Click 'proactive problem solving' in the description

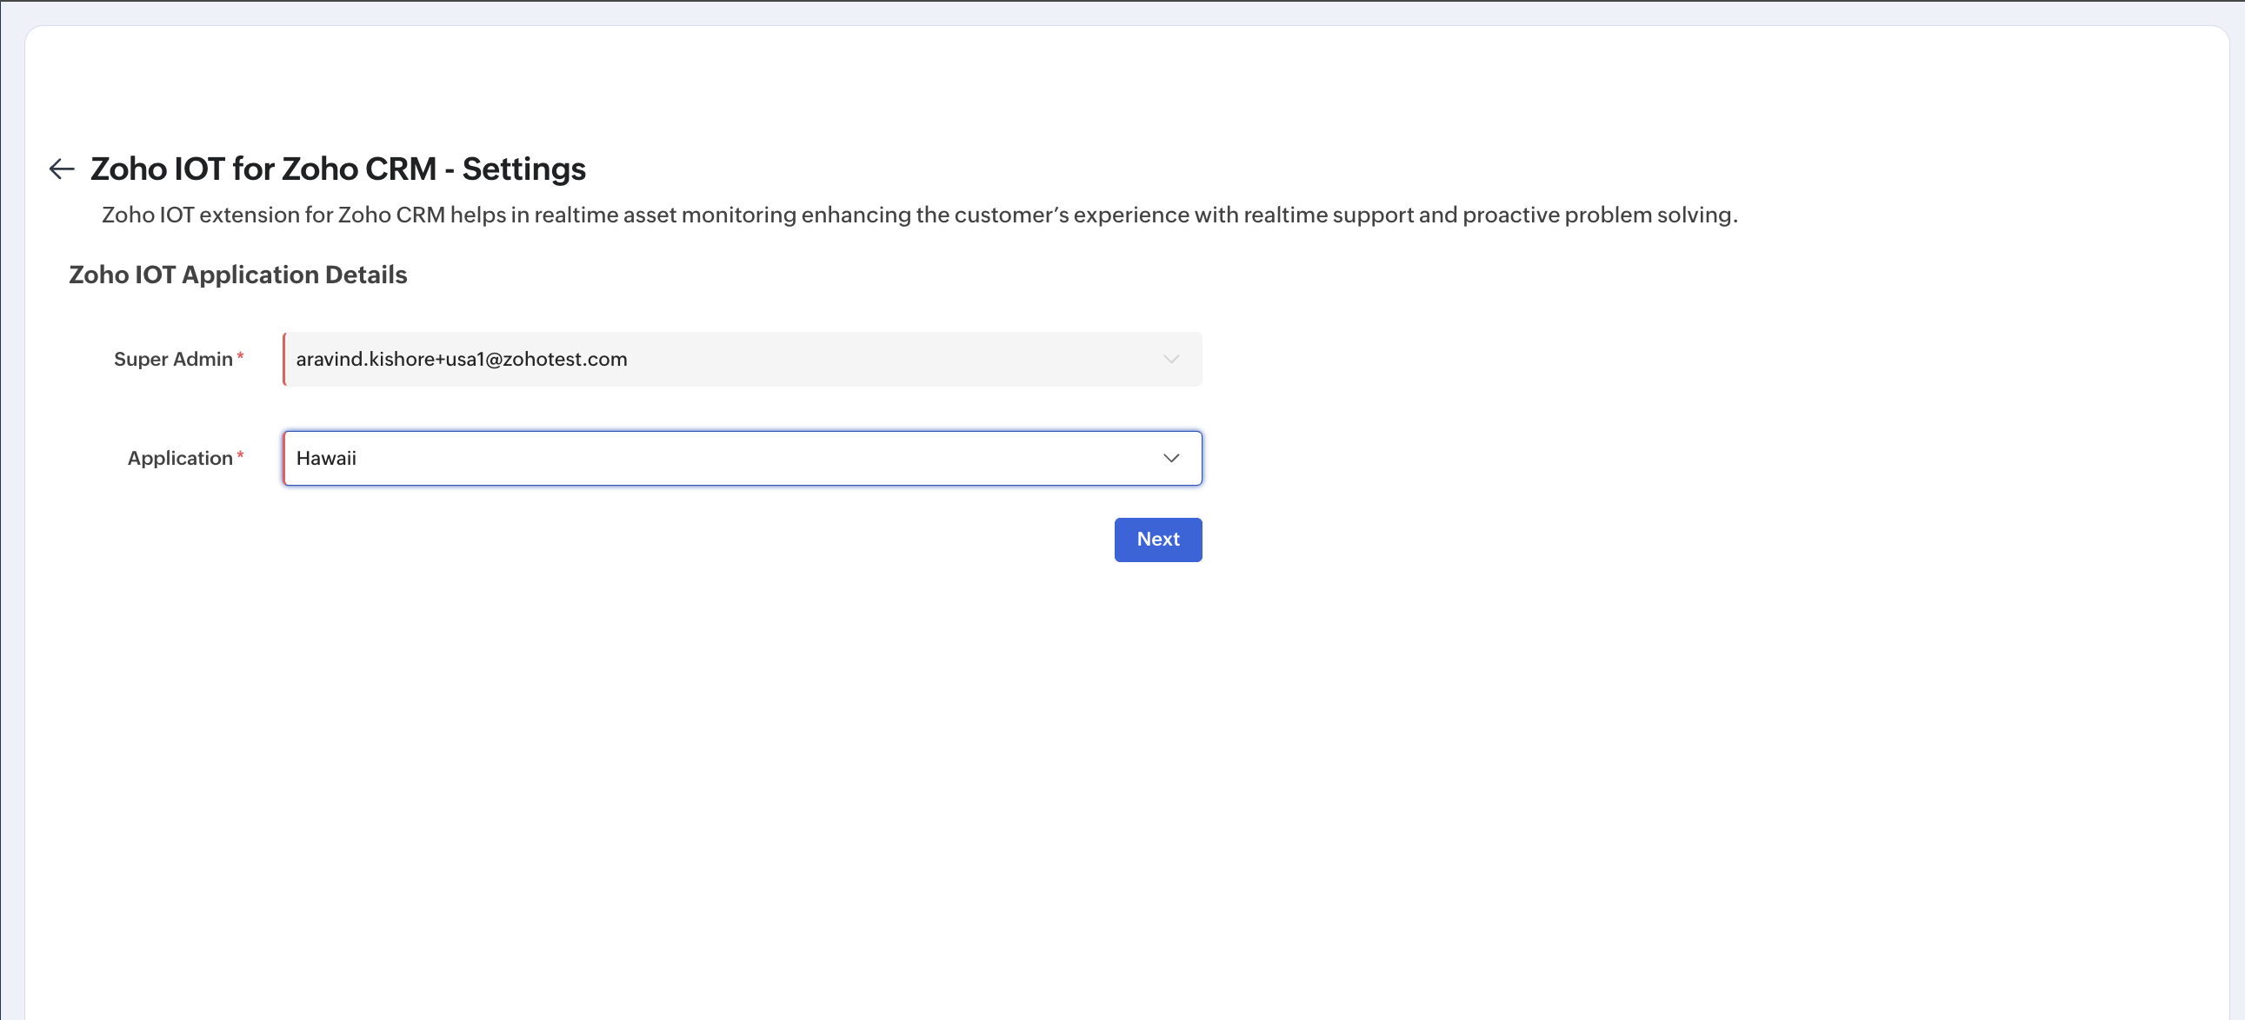[1598, 215]
